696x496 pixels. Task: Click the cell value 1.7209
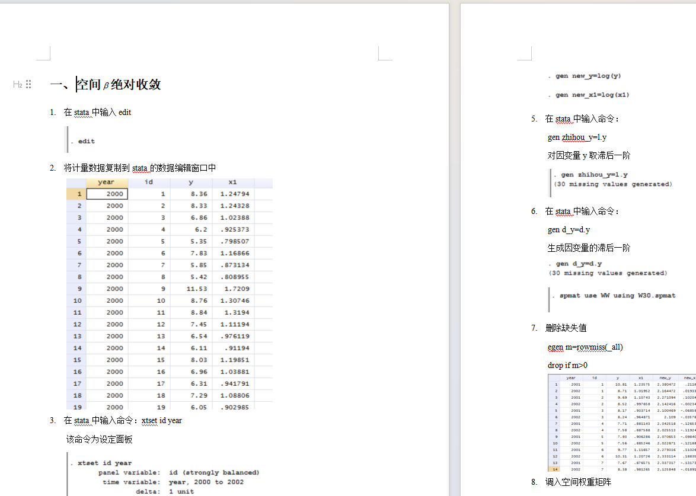click(237, 289)
